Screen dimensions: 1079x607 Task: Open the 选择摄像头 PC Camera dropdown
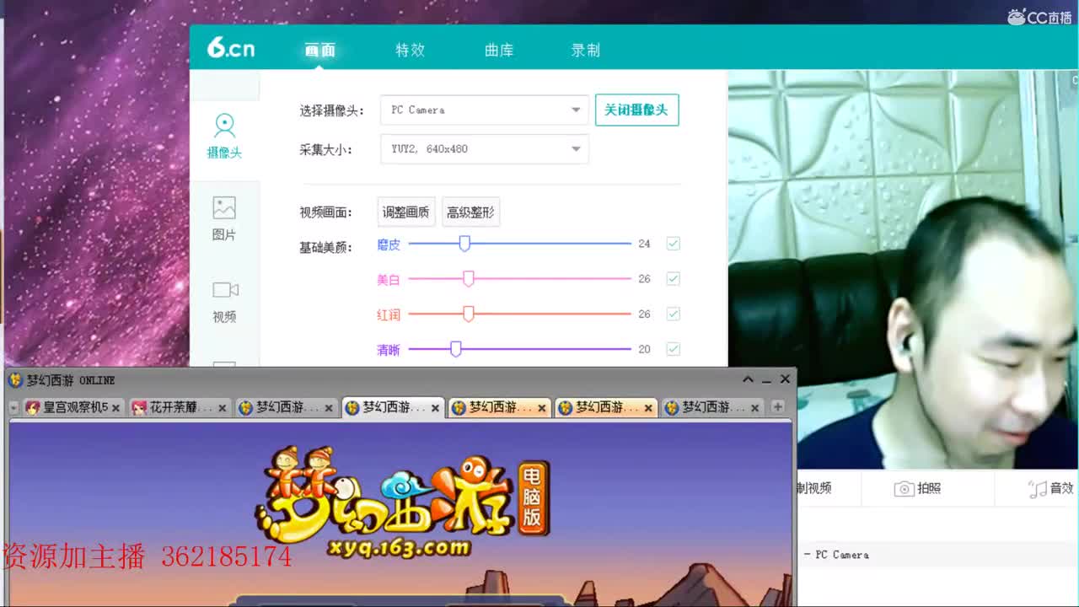coord(484,110)
